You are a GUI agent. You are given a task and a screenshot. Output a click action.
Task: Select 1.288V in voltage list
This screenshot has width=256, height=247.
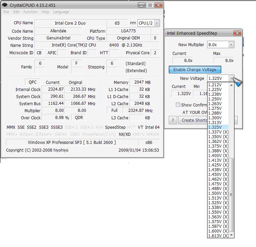pyautogui.click(x=218, y=113)
